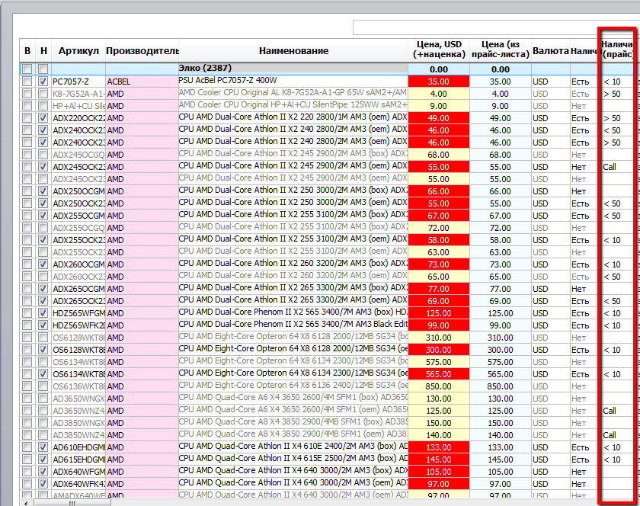The height and width of the screenshot is (506, 640).
Task: Click the Athlon II X4 615E name cell
Action: point(293,460)
